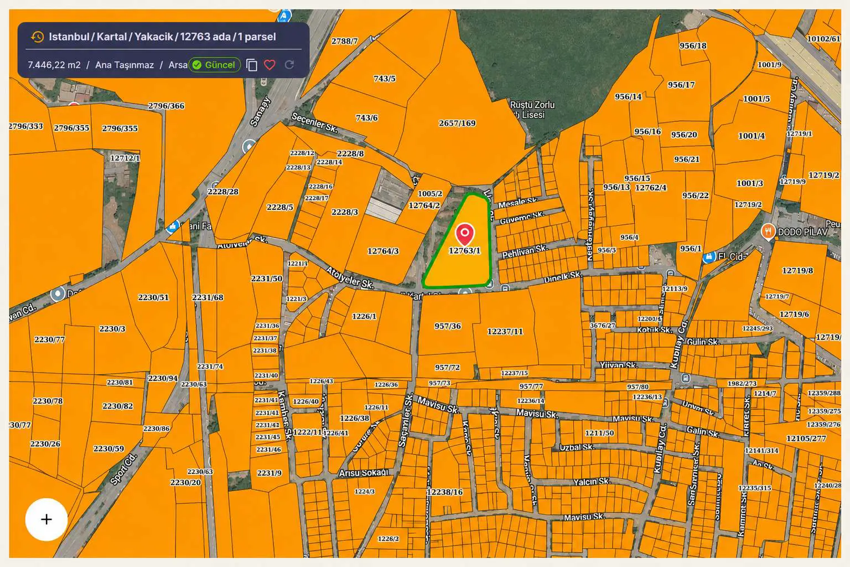
Task: Copy the parcel information
Action: 252,65
